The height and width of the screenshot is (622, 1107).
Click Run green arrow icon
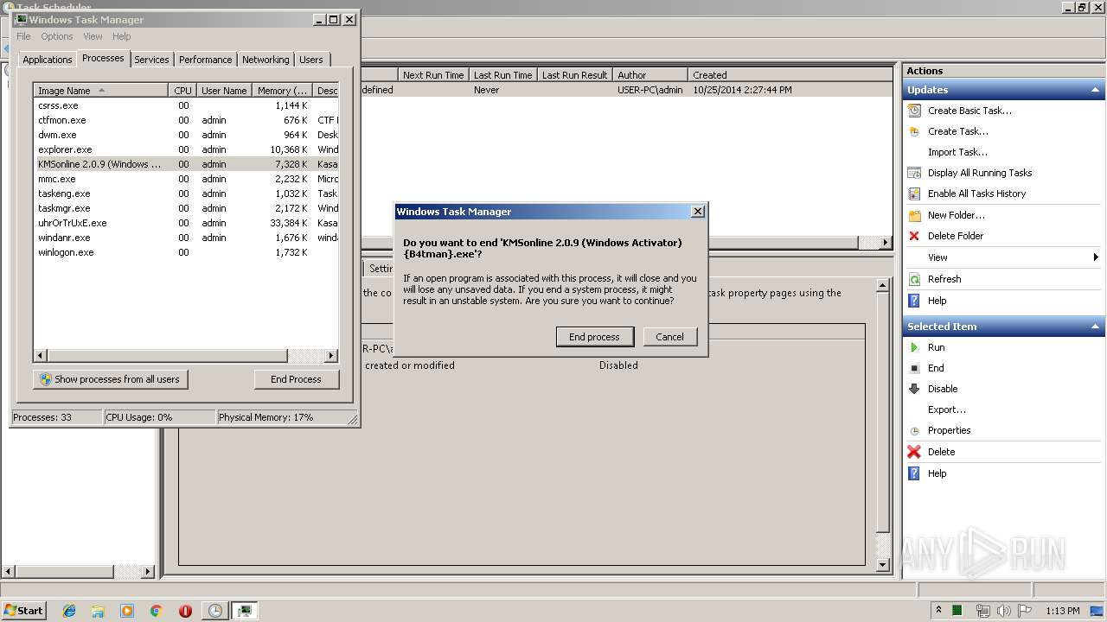914,347
